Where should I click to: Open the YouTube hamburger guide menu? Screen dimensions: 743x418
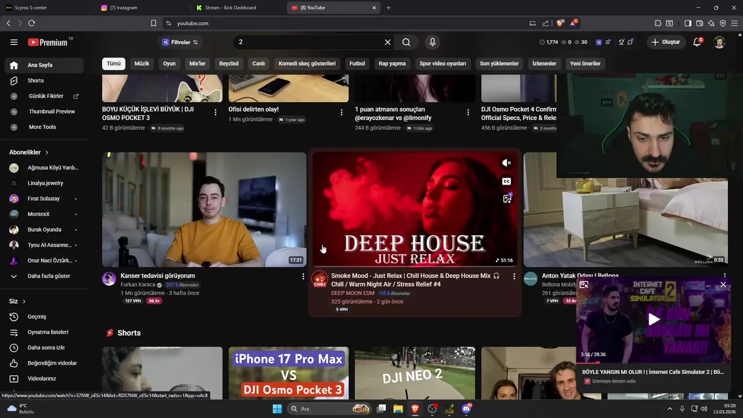pyautogui.click(x=14, y=42)
